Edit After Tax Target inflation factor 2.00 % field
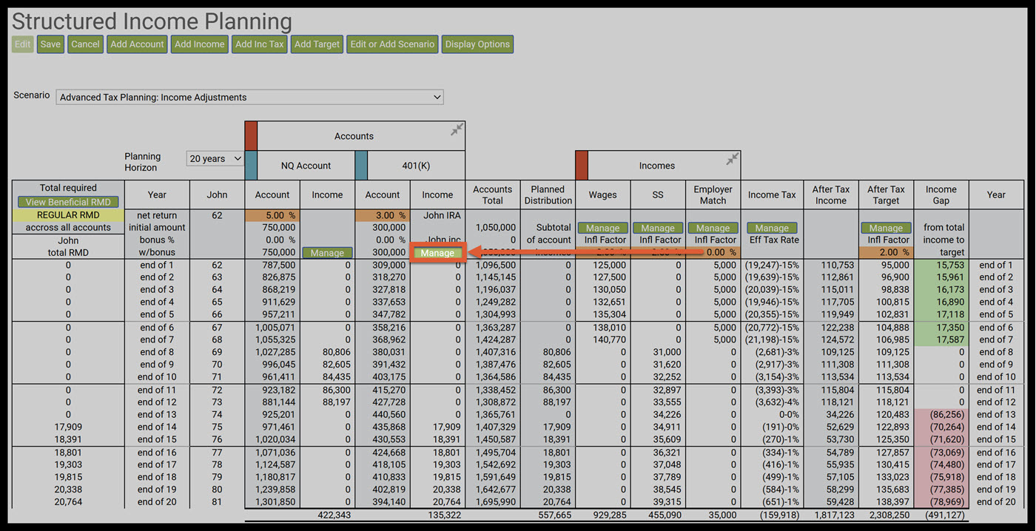Viewport: 1036px width, 531px height. pyautogui.click(x=886, y=252)
